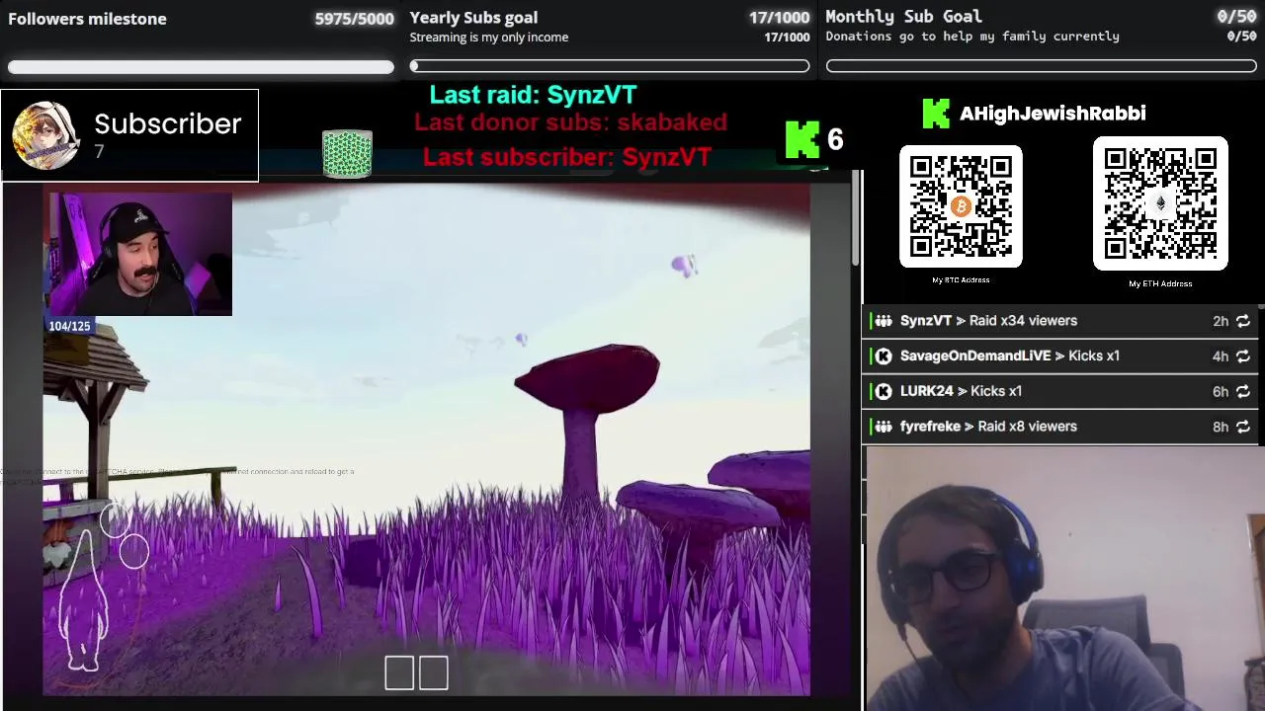
Task: Click 'Donations go to help my family currently'
Action: point(972,37)
